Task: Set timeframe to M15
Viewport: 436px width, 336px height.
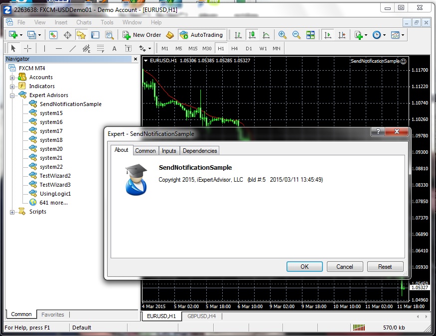Action: point(193,49)
